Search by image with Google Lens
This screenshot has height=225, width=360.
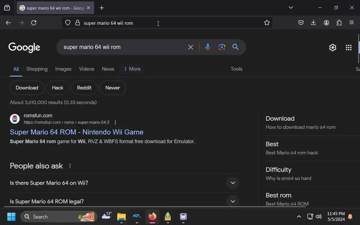[x=222, y=47]
